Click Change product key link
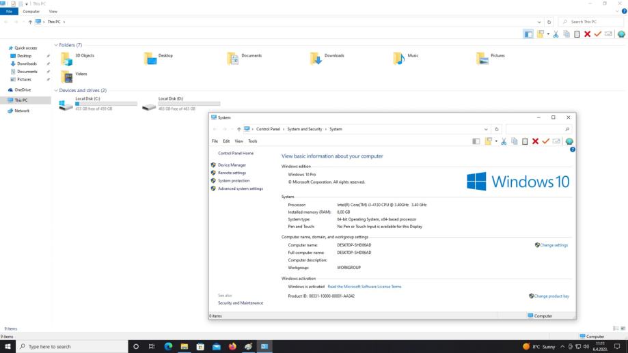Viewport: 628px width, 353px height. [551, 296]
